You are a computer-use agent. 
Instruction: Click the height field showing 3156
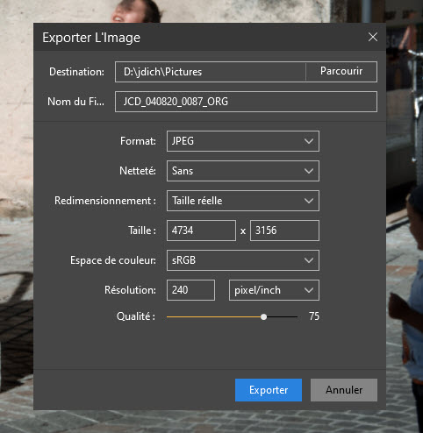tap(284, 231)
